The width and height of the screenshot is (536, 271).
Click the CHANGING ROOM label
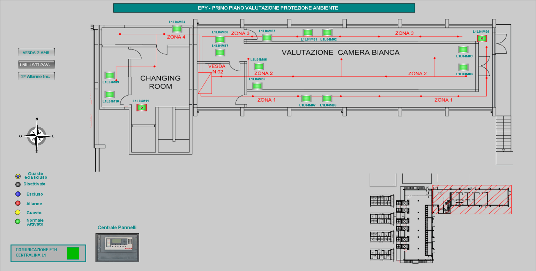click(x=161, y=82)
